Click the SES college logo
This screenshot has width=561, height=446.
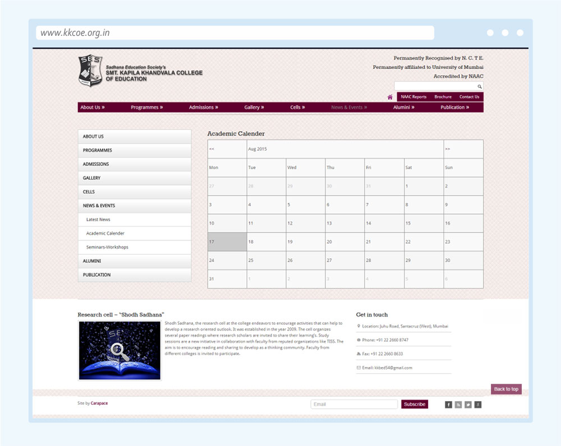tap(90, 71)
